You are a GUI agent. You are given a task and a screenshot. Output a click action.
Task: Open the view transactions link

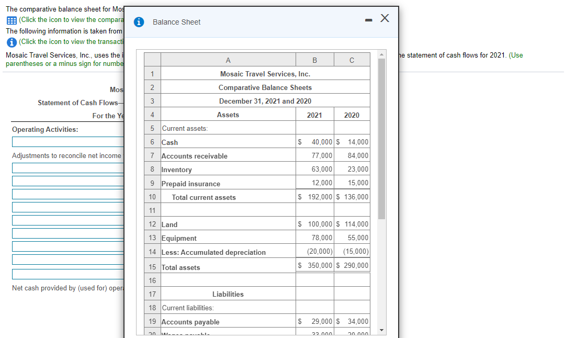(x=71, y=41)
